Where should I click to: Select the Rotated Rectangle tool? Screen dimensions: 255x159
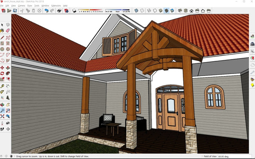pyautogui.click(x=8, y=43)
